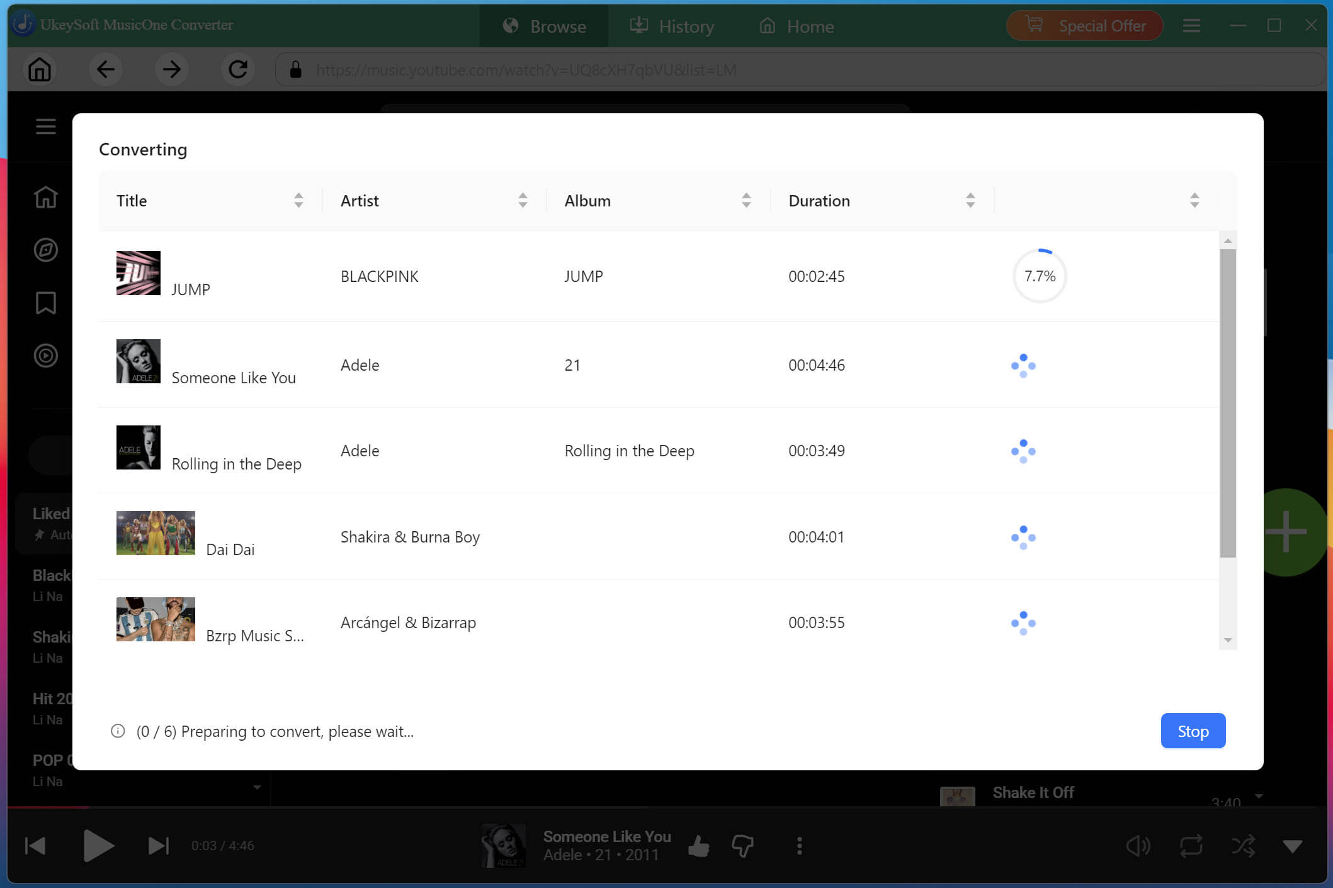This screenshot has width=1333, height=888.
Task: Collapse player with down triangle
Action: pyautogui.click(x=1293, y=846)
